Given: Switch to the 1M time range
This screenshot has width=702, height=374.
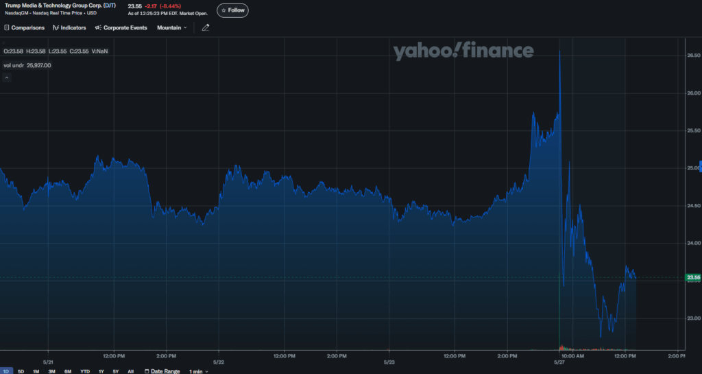Looking at the screenshot, I should 36,371.
